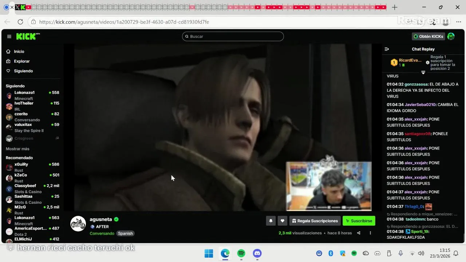Click the microphone tray icon
466x262 pixels.
click(x=400, y=253)
